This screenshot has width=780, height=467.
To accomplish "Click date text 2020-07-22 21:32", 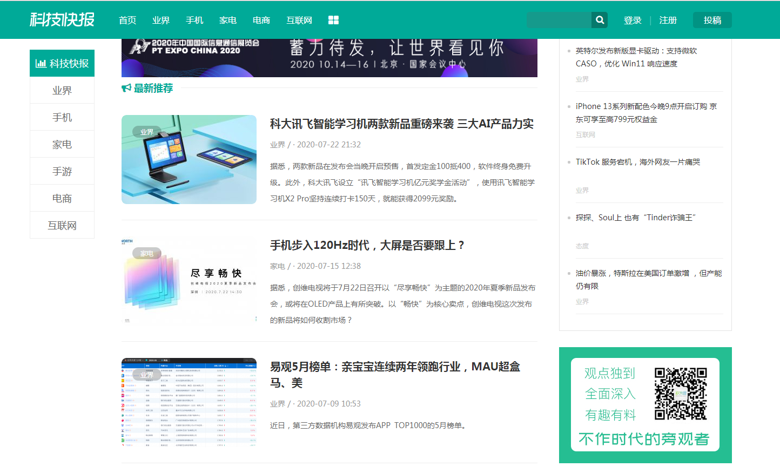I will point(329,145).
